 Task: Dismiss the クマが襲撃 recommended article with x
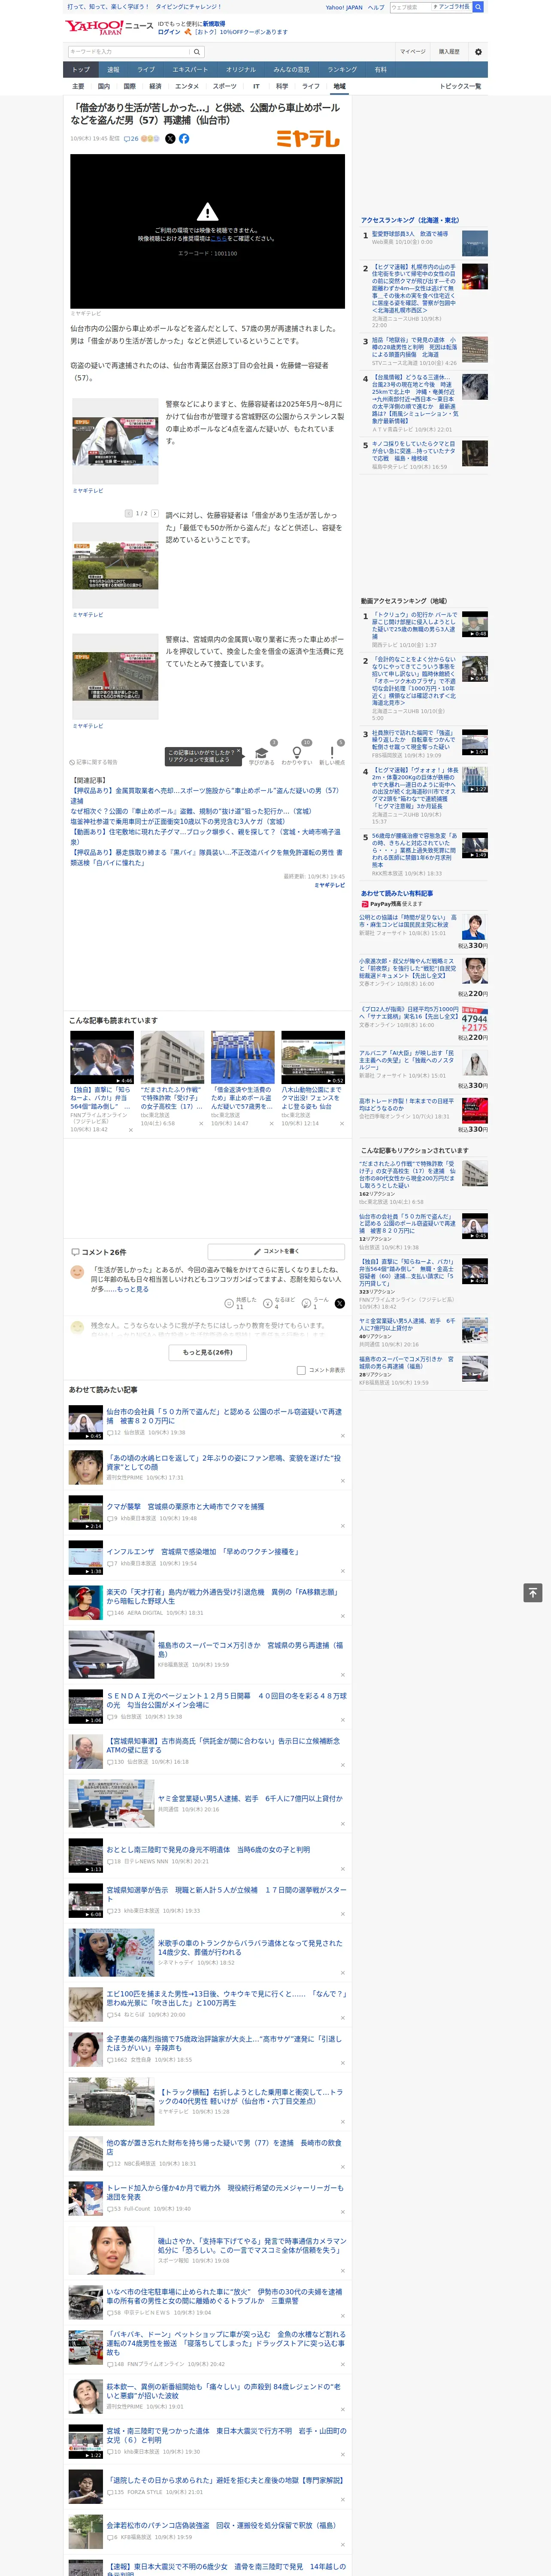(x=343, y=1526)
